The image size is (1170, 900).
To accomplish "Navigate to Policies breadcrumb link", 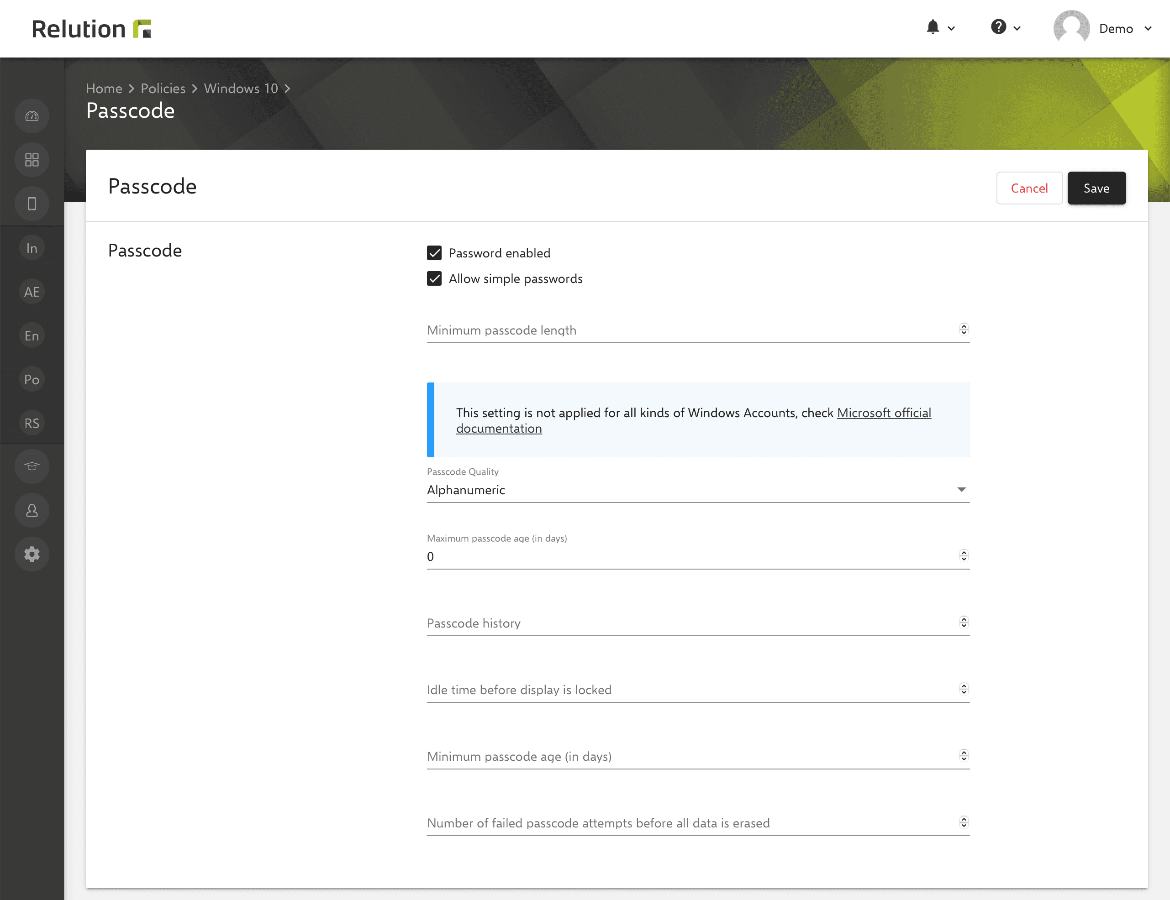I will pyautogui.click(x=163, y=88).
